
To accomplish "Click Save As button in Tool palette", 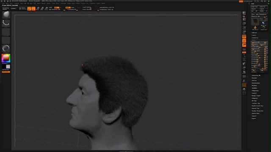I will [x=263, y=7].
